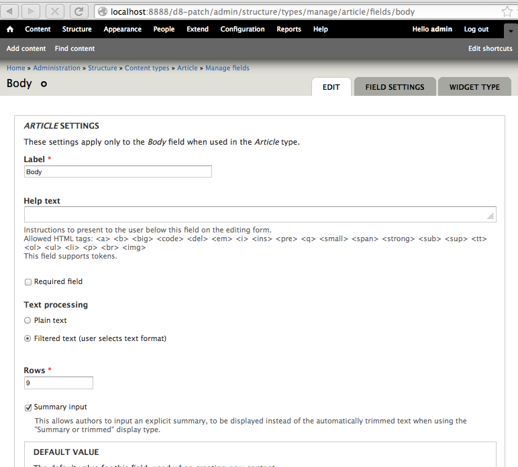Go to Structure breadcrumb link
The height and width of the screenshot is (467, 518).
(103, 68)
